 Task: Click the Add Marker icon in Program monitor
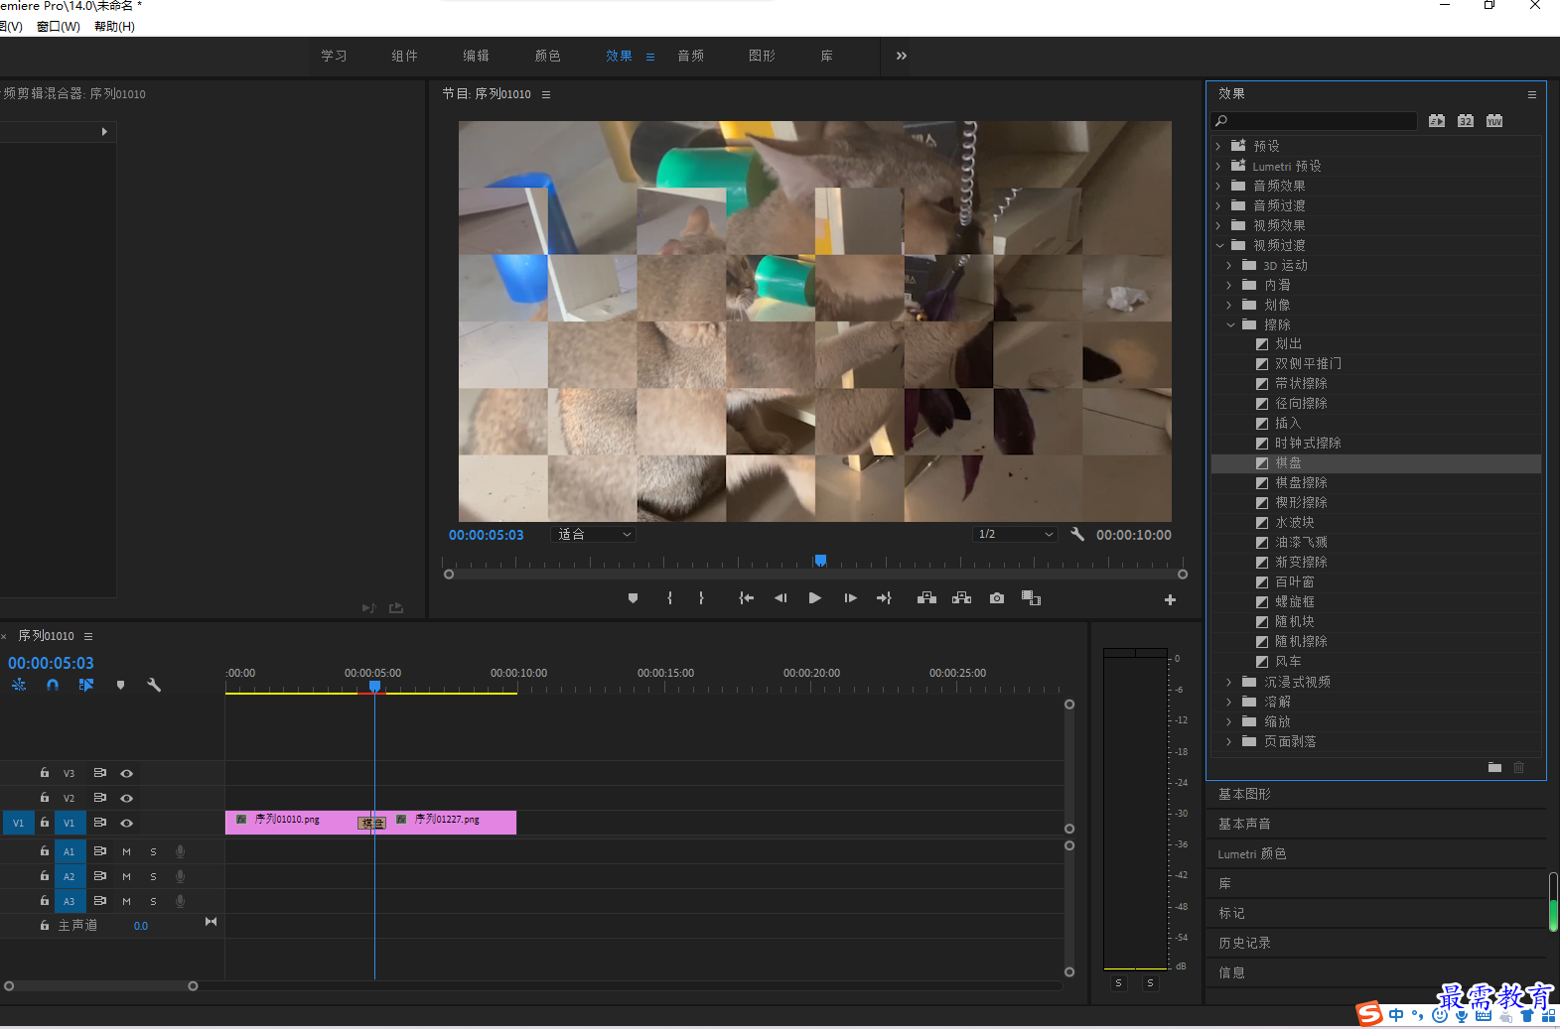tap(633, 598)
